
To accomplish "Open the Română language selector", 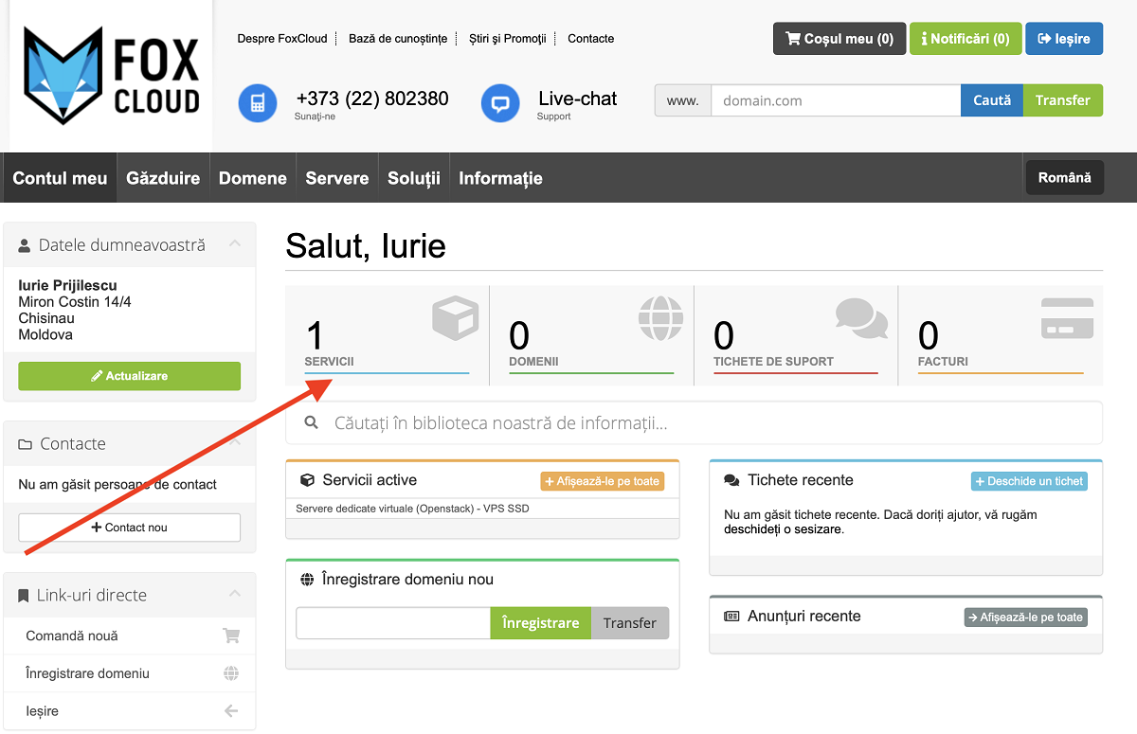I will click(x=1064, y=177).
